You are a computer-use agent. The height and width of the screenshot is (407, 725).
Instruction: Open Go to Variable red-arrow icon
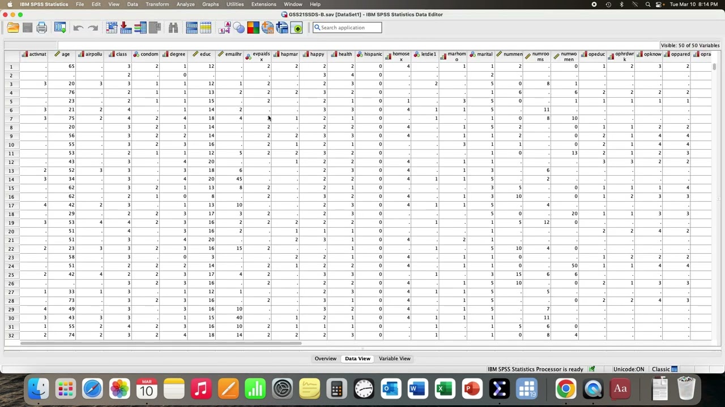point(126,28)
